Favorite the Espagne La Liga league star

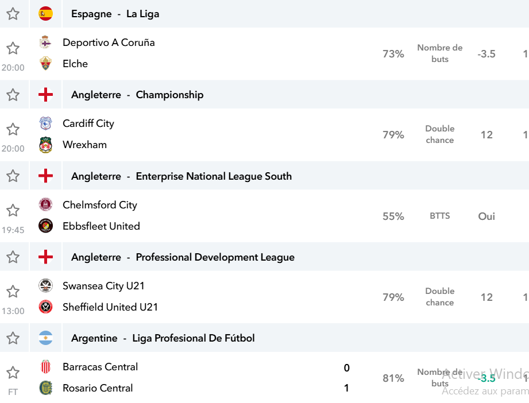pyautogui.click(x=13, y=14)
